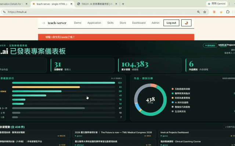The image size is (235, 146).
Task: Open the Admin nav item
Action: pyautogui.click(x=155, y=23)
